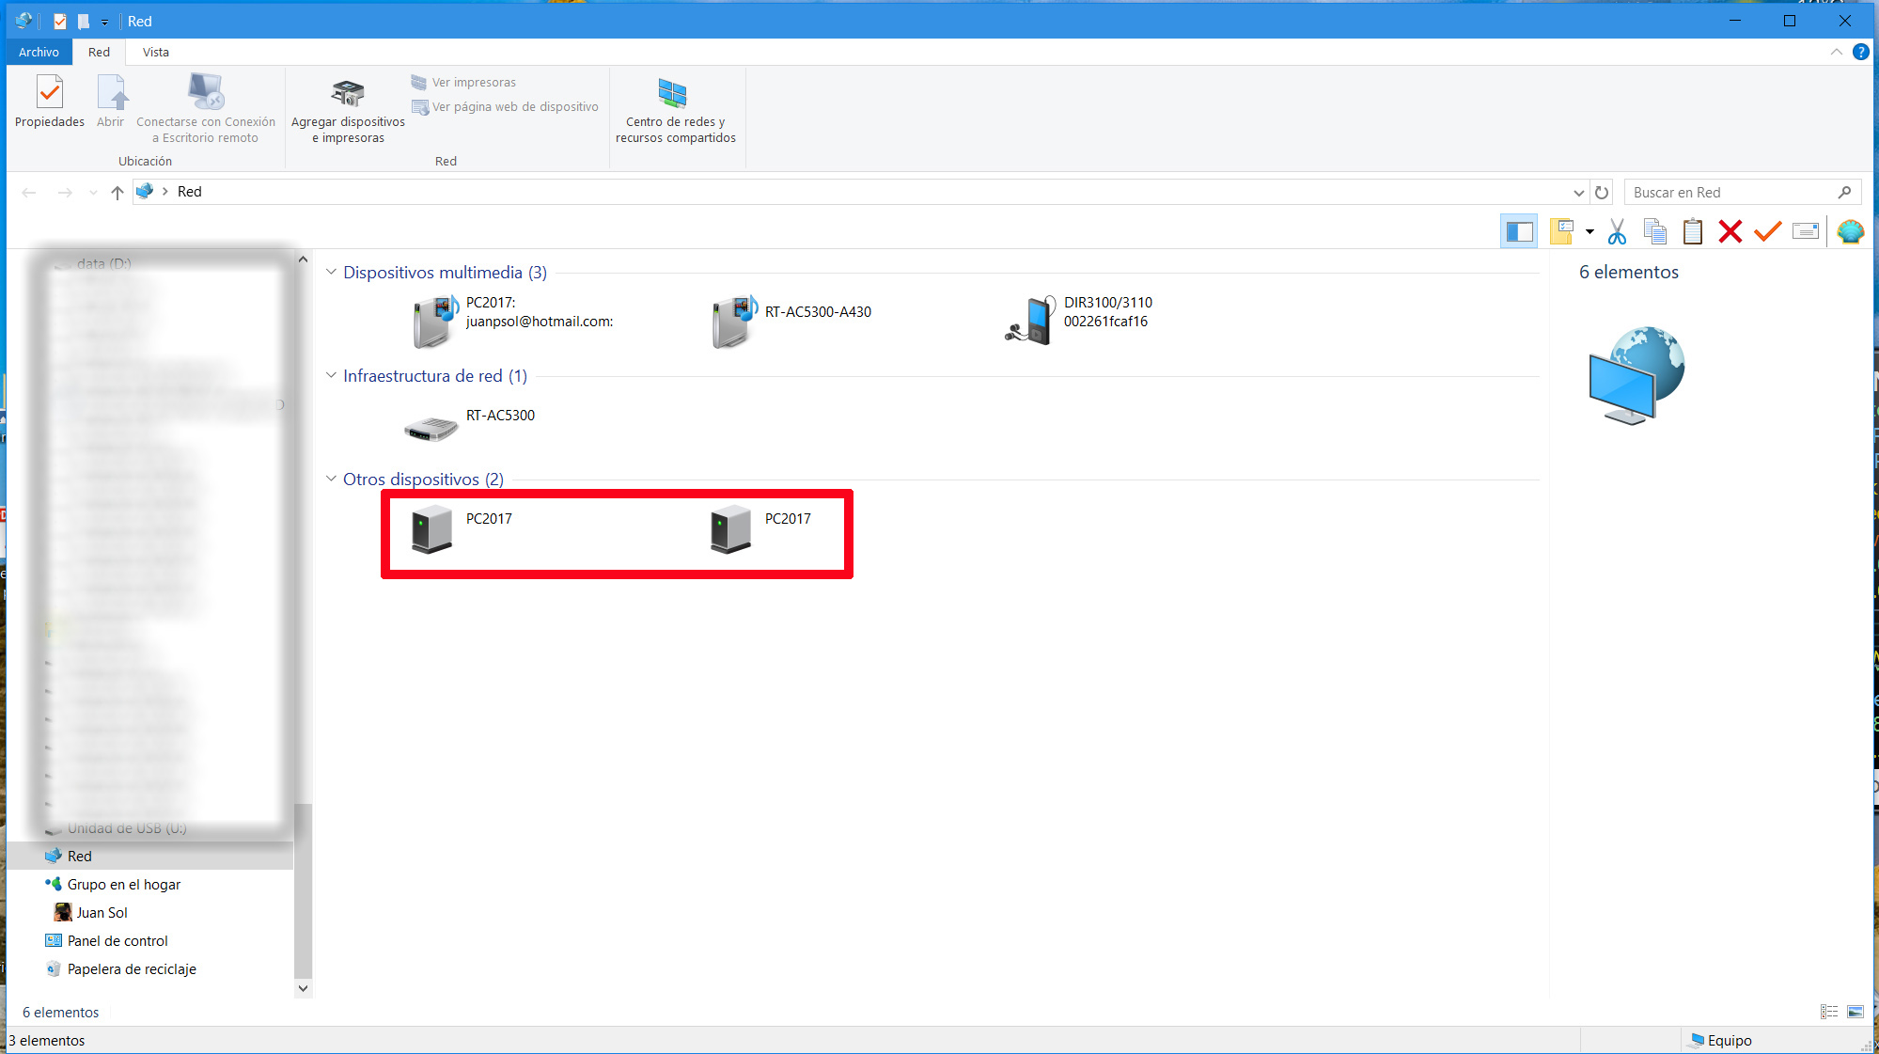Switch to large icons view in status bar
This screenshot has height=1054, width=1879.
pyautogui.click(x=1855, y=1012)
